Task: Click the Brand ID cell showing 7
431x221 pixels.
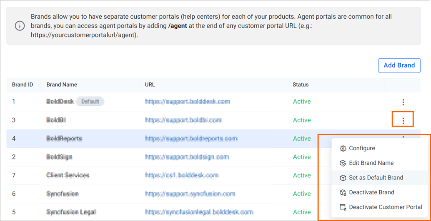Action: (x=14, y=175)
